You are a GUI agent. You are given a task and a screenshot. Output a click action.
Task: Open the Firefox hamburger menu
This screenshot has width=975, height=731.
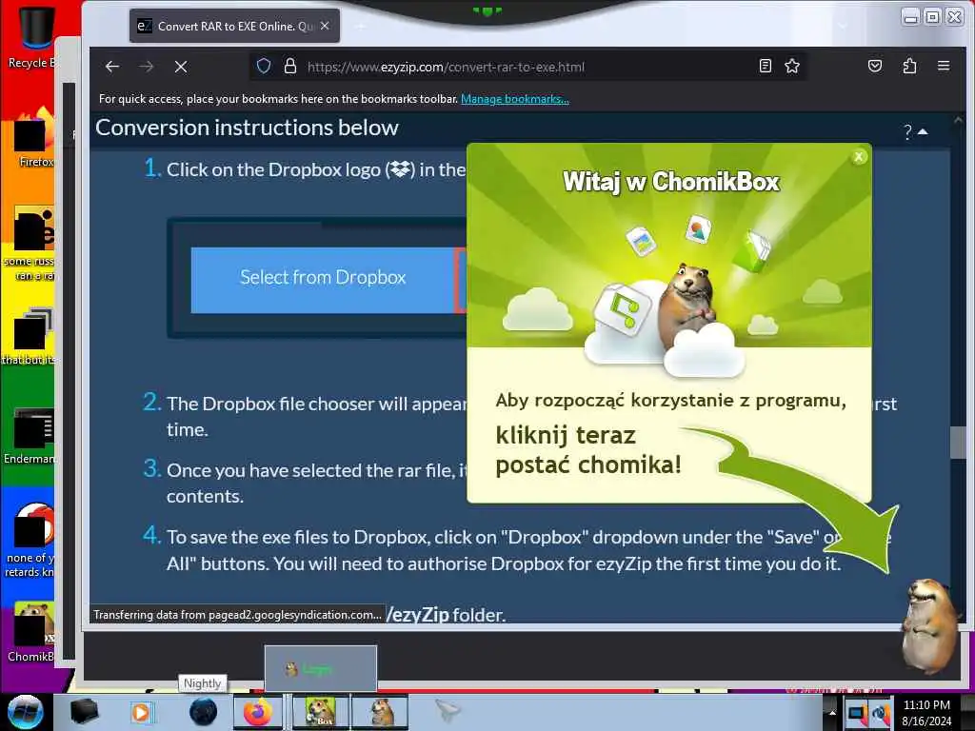click(944, 66)
